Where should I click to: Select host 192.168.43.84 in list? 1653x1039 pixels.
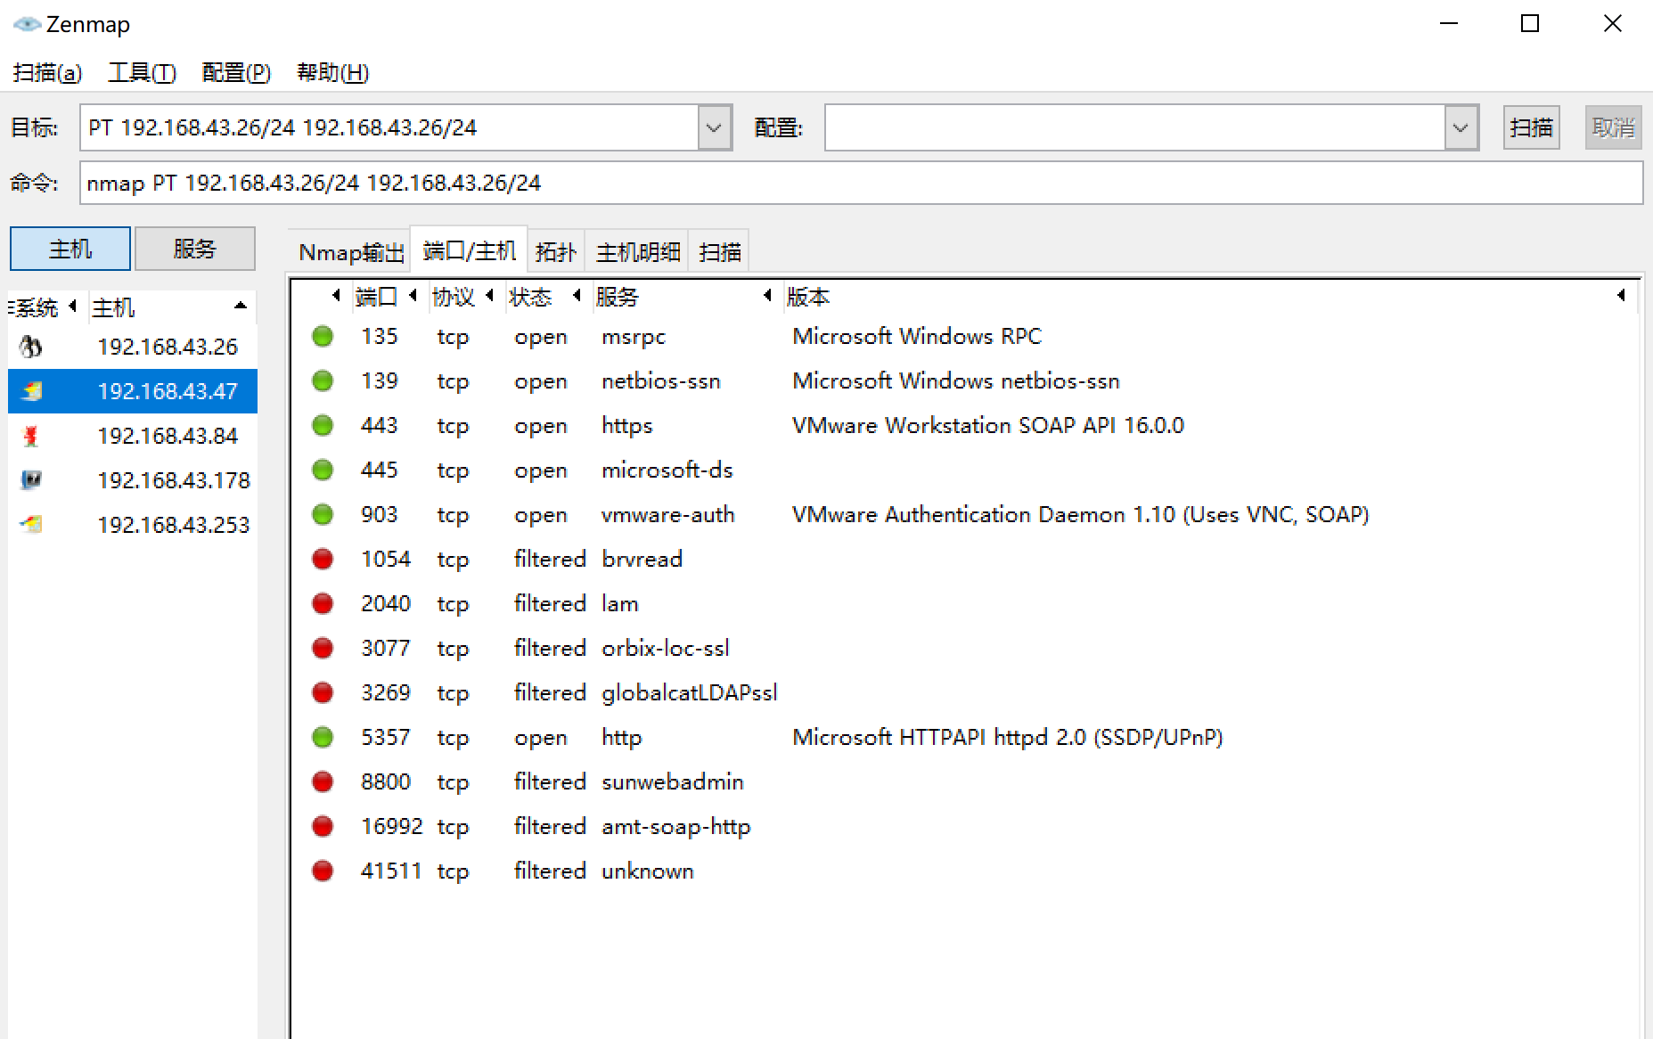point(133,435)
